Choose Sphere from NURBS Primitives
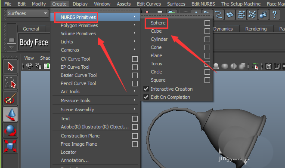This screenshot has height=168, width=285. (x=158, y=23)
